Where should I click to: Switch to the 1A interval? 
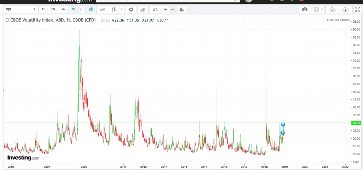pyautogui.click(x=63, y=10)
